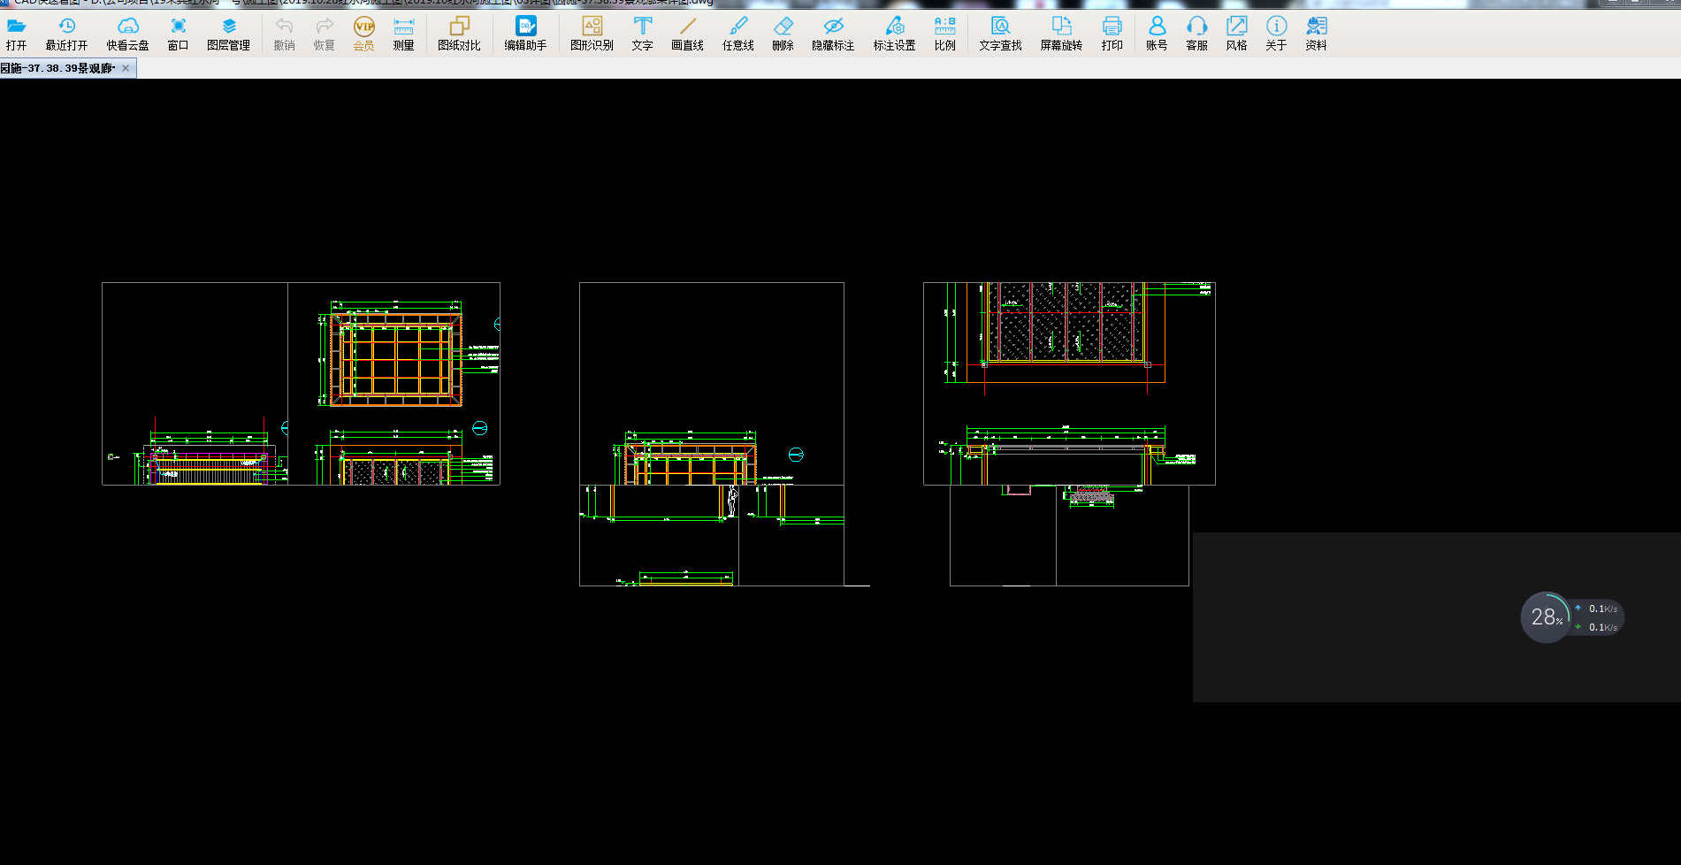This screenshot has height=865, width=1681.
Task: Select the 测量 measure tool
Action: pyautogui.click(x=403, y=34)
